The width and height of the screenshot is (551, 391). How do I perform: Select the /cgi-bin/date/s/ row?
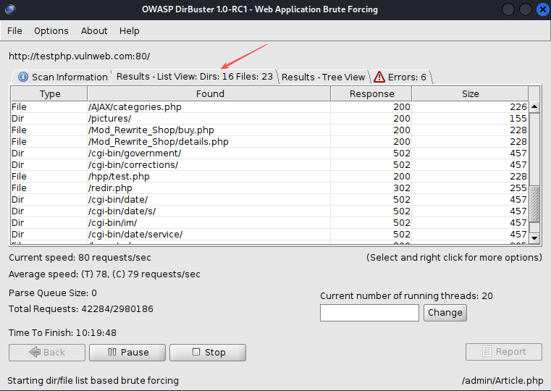click(269, 211)
